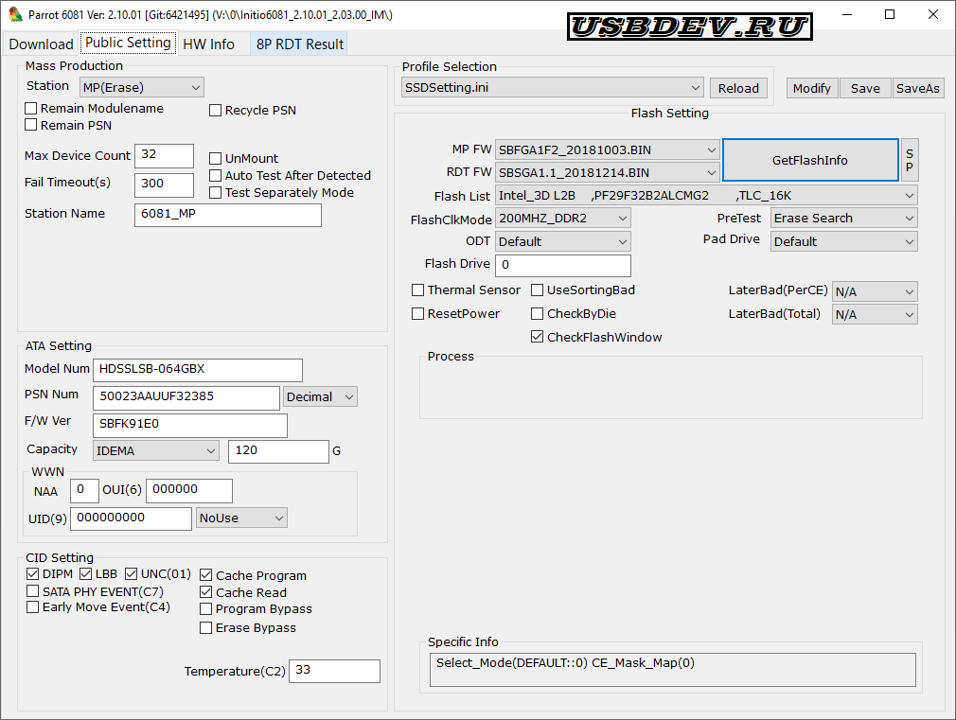Click the WWN NAA input field
Image resolution: width=956 pixels, height=720 pixels.
85,491
